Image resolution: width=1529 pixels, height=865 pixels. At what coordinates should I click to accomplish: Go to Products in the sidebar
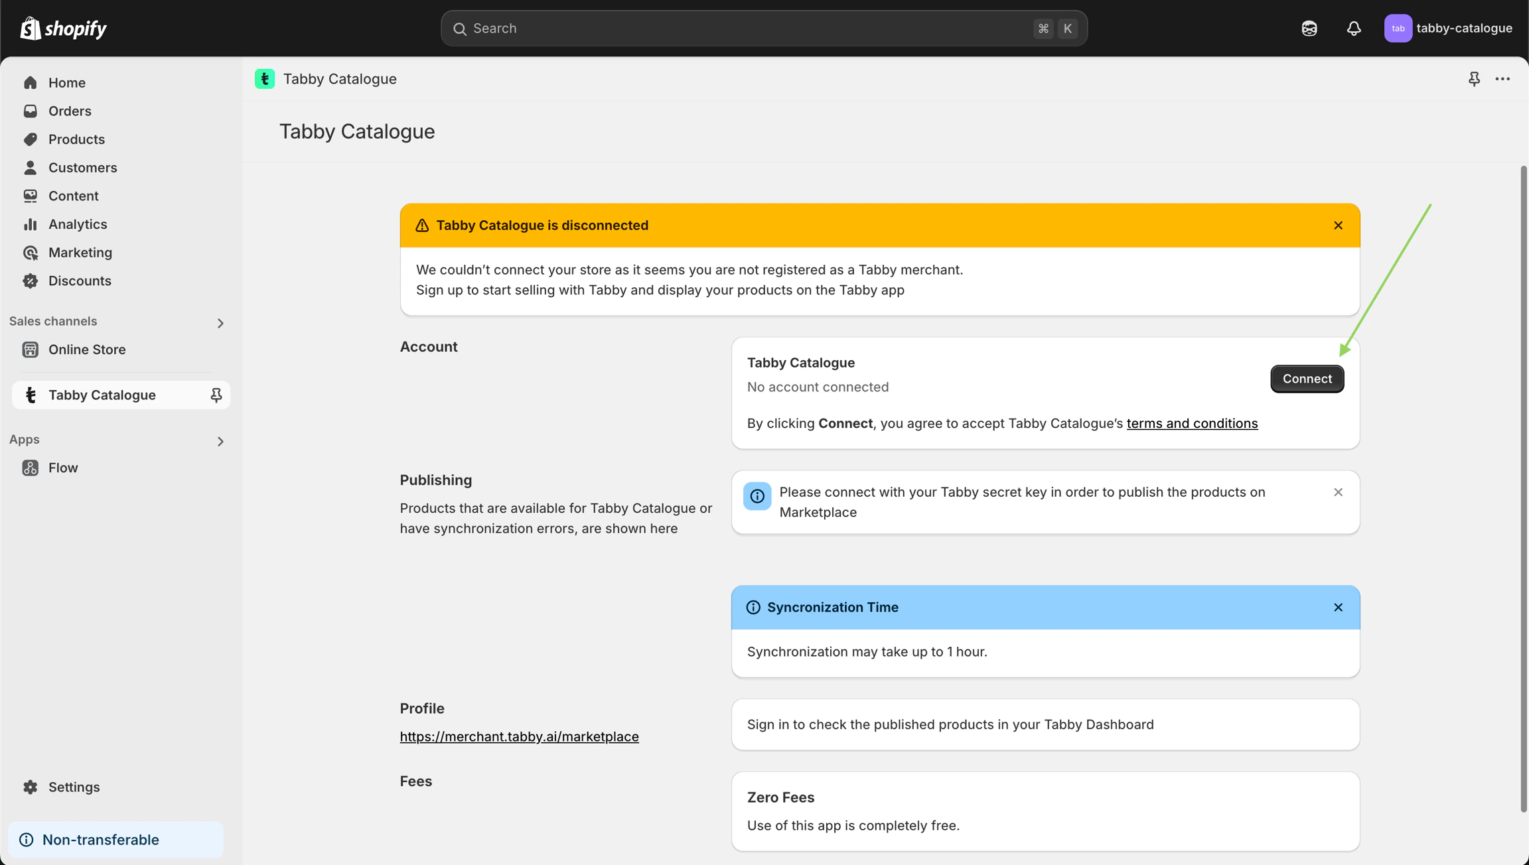[x=76, y=139]
